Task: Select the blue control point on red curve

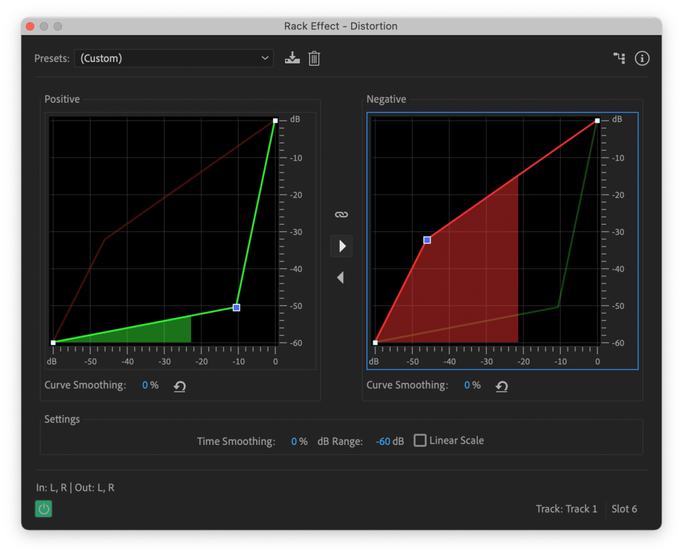Action: [x=427, y=240]
